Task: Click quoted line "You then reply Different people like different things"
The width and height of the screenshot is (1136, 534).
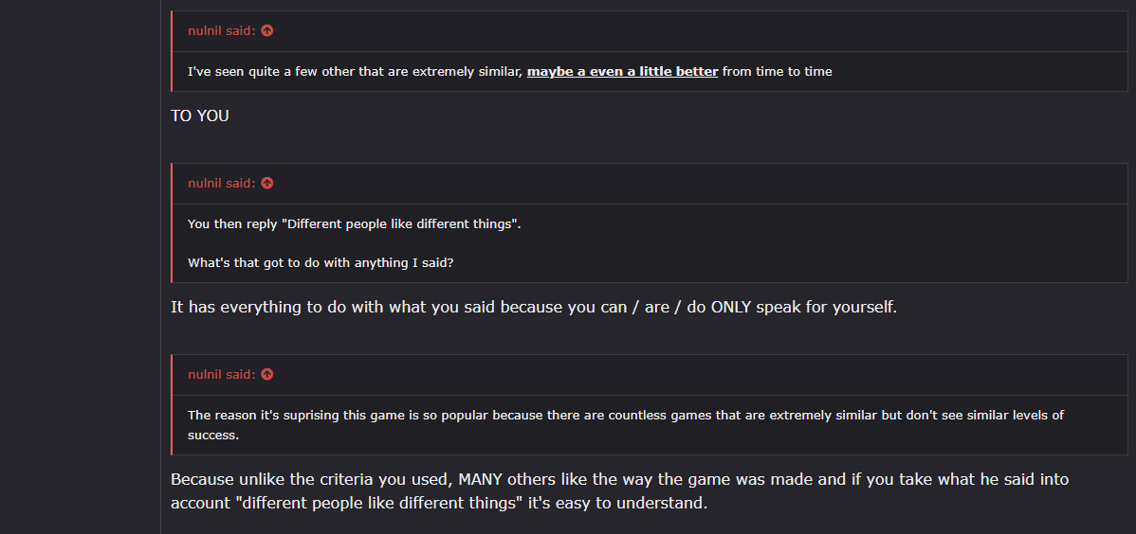Action: [x=355, y=223]
